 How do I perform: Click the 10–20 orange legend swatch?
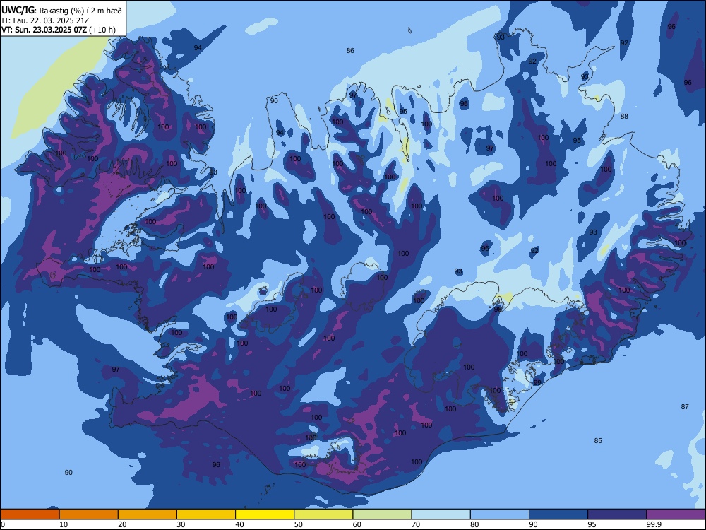coord(89,514)
